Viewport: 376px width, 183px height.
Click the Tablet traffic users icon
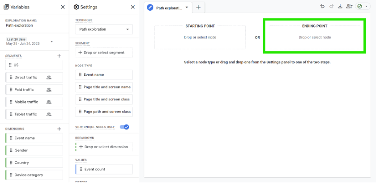49,114
